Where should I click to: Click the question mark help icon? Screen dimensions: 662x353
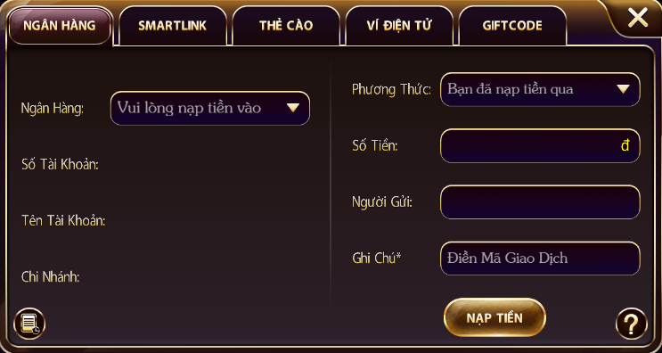pos(631,324)
